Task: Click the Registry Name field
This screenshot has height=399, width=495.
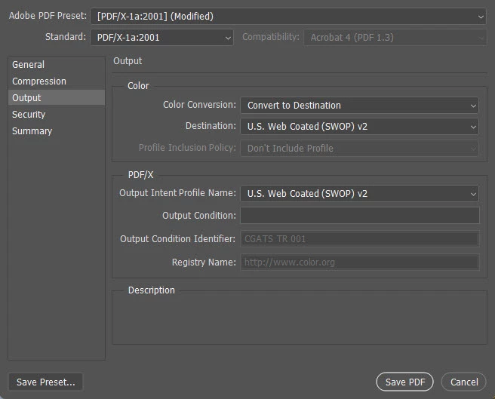Action: pos(360,262)
